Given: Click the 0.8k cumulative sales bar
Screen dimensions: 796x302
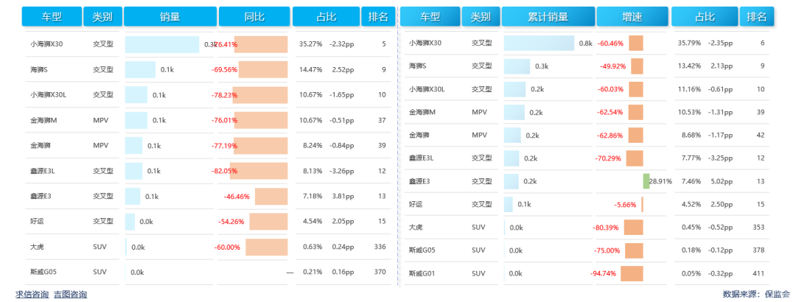Looking at the screenshot, I should pyautogui.click(x=539, y=43).
